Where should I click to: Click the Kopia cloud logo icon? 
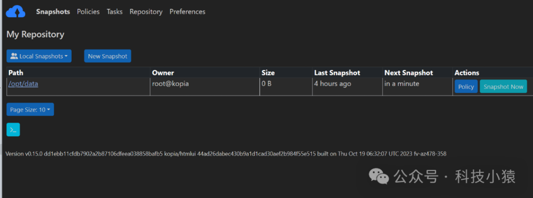coord(15,11)
